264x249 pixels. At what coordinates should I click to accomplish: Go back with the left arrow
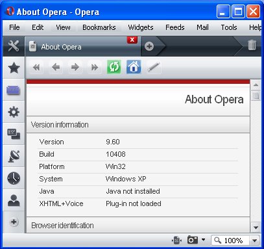[56, 68]
